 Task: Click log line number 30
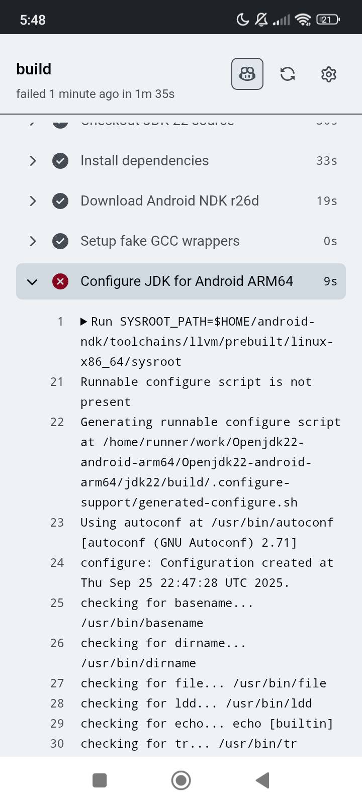[57, 744]
